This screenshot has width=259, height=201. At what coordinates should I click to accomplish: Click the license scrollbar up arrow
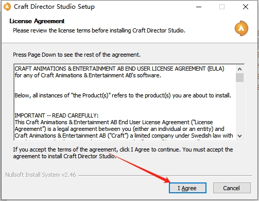239,69
